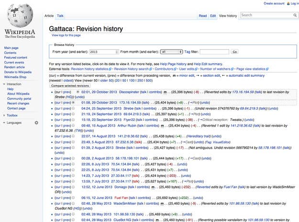Click external link icon after Revision history statistics
299x222 pixels.
[x=110, y=69]
